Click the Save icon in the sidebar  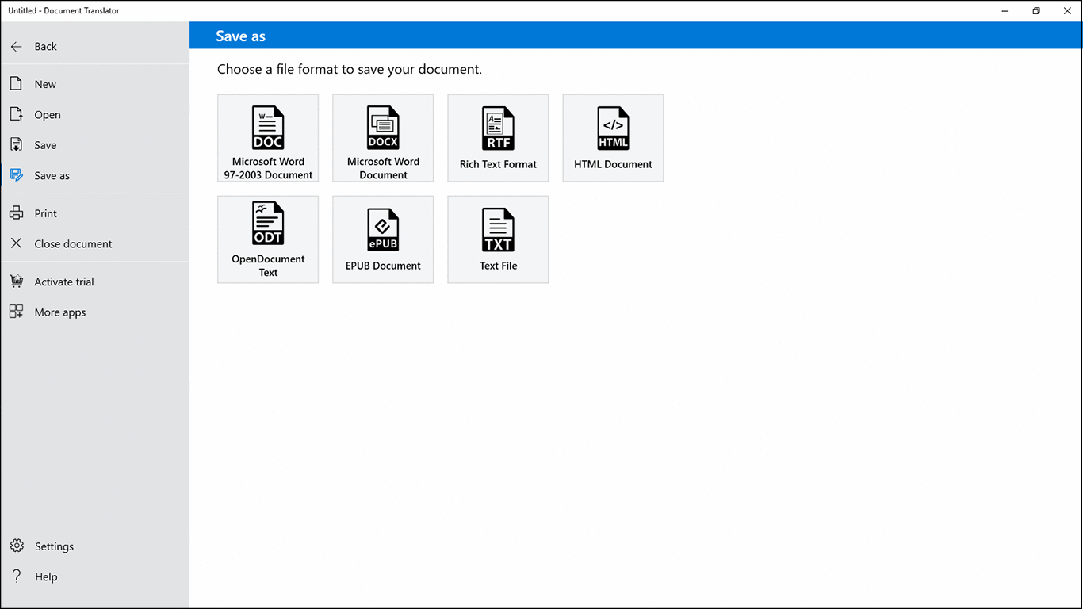[17, 144]
